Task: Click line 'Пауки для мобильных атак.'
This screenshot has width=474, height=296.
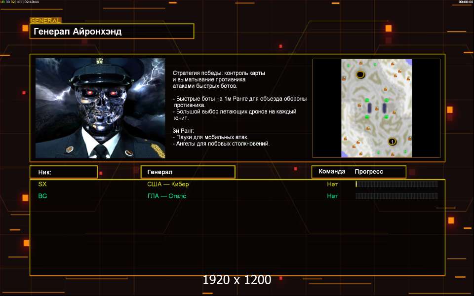Action: point(211,137)
